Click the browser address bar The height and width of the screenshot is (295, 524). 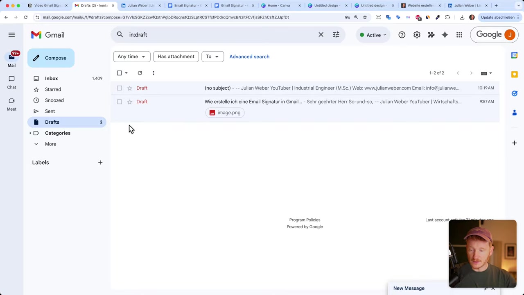[188, 17]
